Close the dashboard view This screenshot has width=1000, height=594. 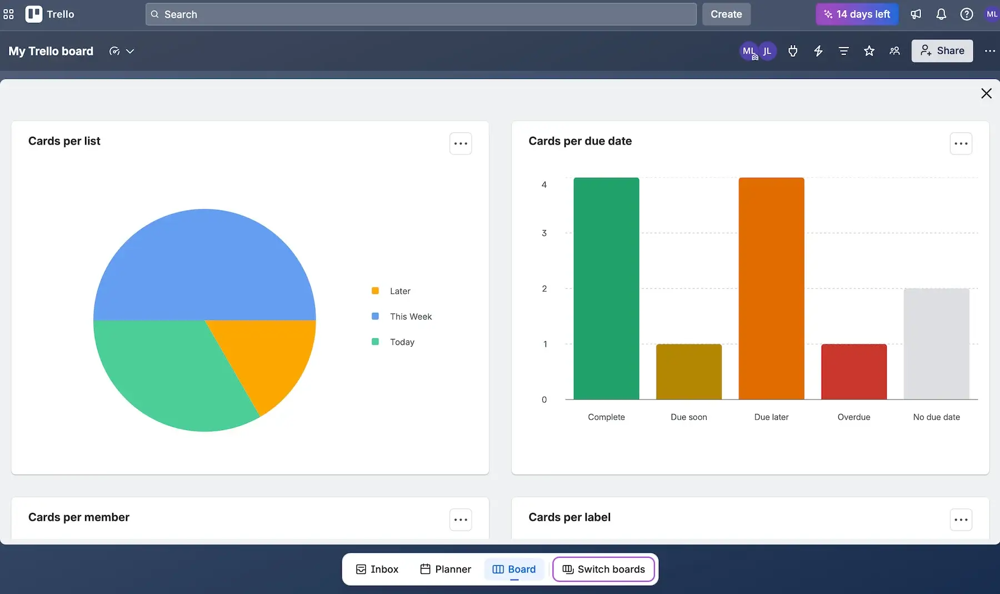[986, 93]
